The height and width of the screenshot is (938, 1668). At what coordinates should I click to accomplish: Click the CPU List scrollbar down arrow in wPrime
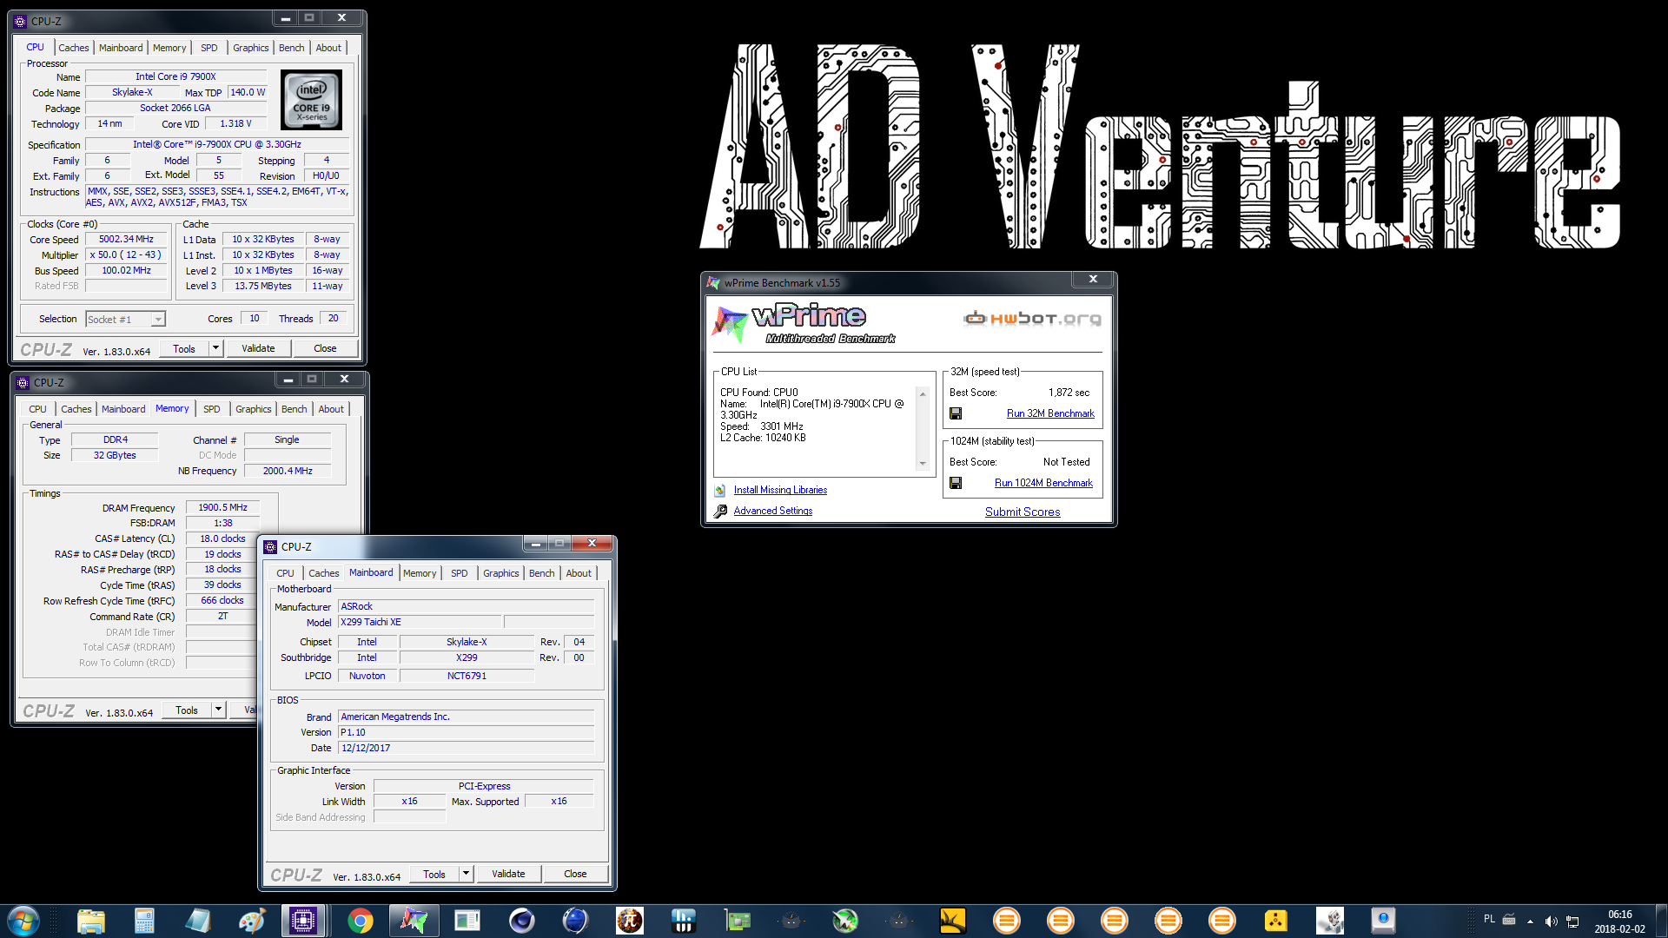pyautogui.click(x=923, y=464)
